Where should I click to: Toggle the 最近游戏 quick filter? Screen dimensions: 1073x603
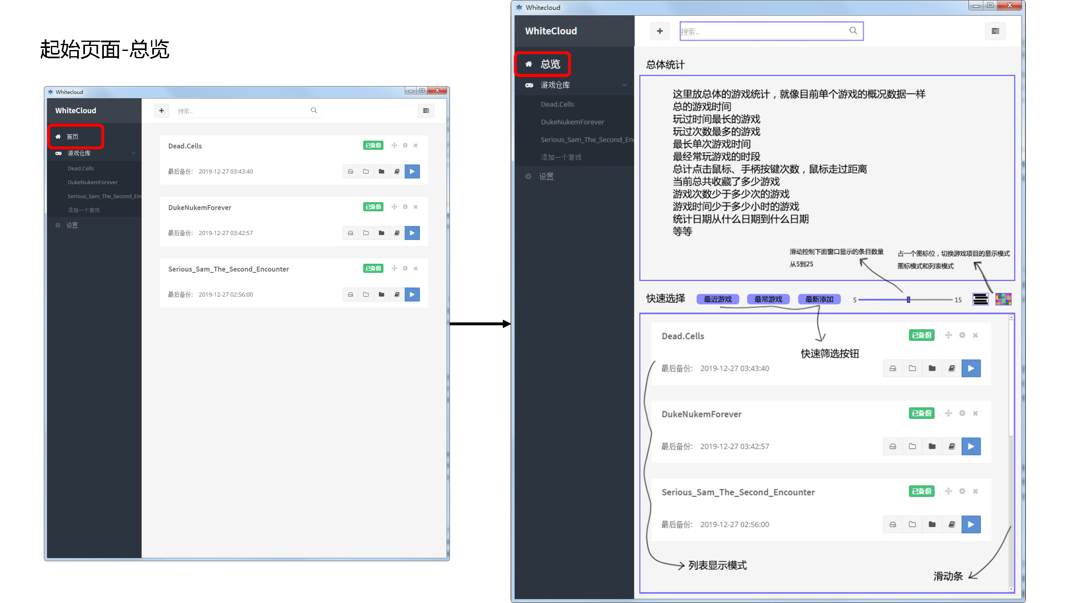[717, 299]
